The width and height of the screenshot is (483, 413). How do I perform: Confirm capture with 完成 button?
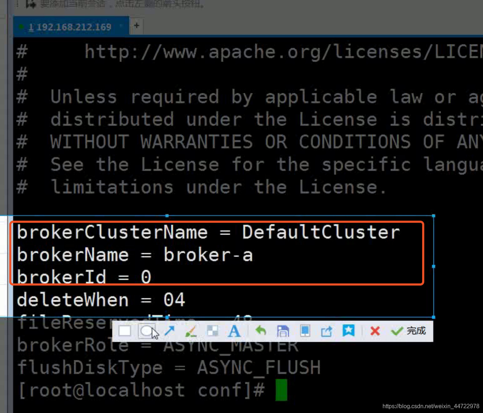pyautogui.click(x=408, y=331)
